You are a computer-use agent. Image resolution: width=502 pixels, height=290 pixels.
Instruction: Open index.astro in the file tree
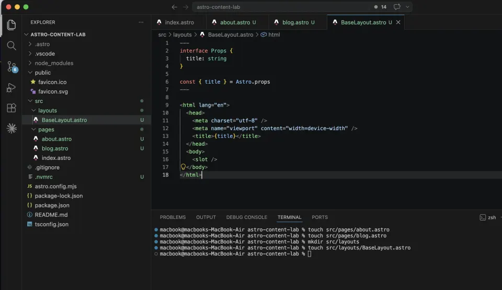pyautogui.click(x=86, y=158)
